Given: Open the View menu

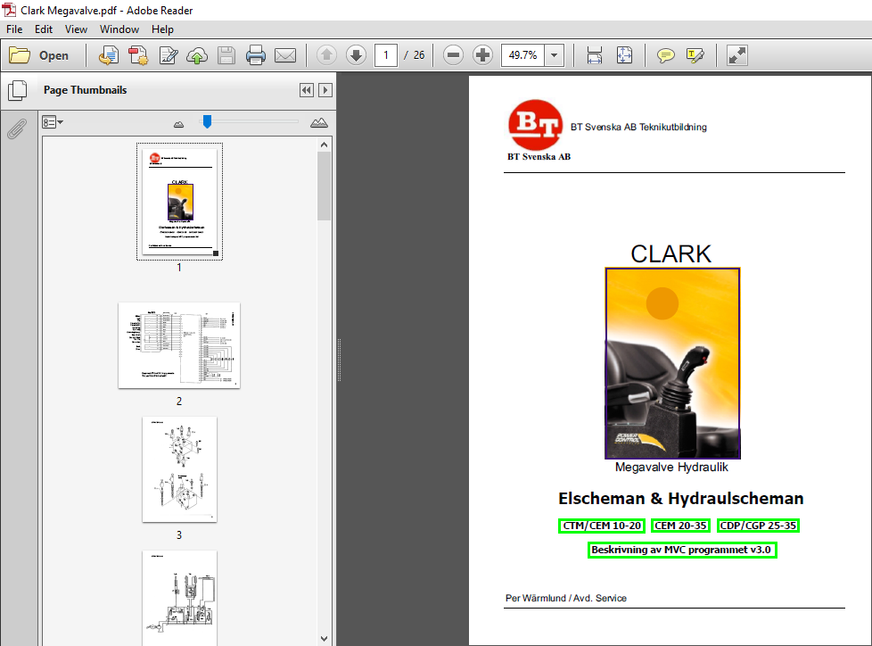Looking at the screenshot, I should pos(76,29).
